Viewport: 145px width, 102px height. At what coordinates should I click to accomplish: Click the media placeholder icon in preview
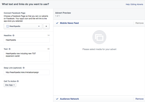click(99, 37)
